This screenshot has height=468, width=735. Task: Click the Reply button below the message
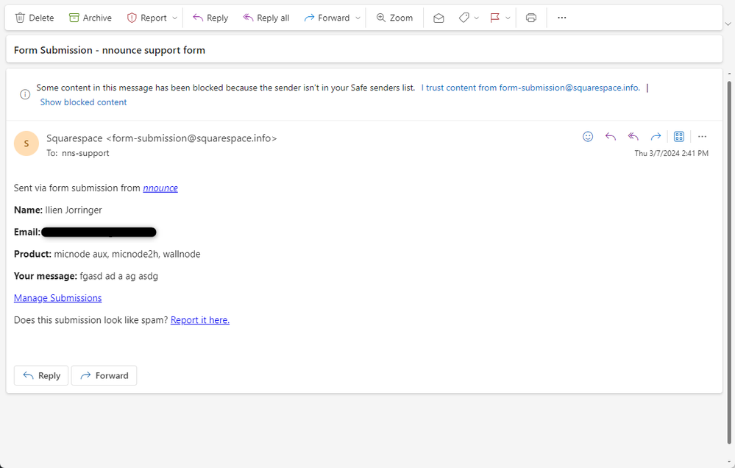[41, 375]
